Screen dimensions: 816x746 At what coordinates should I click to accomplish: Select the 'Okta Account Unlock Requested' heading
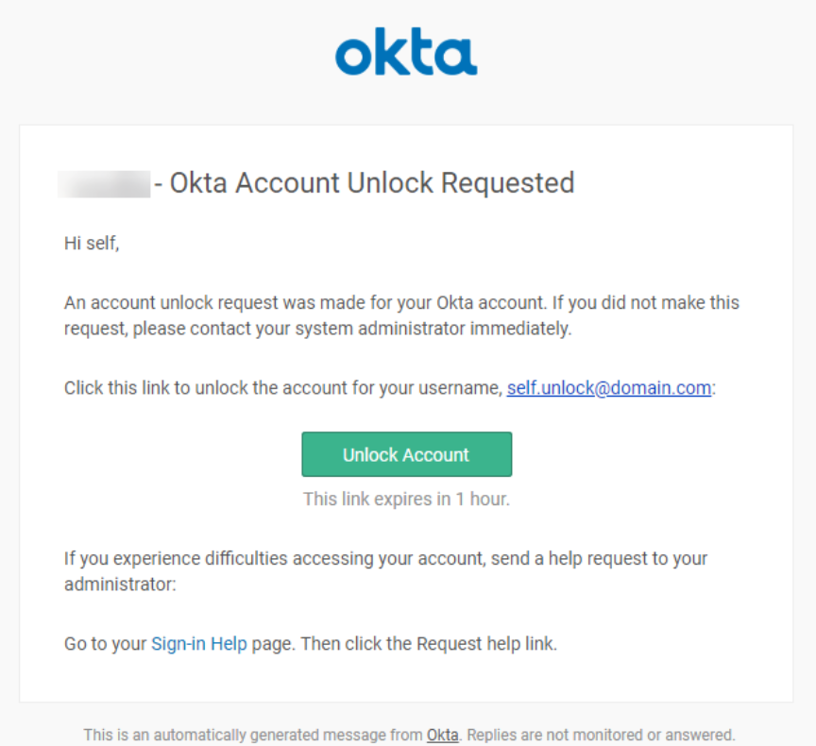coord(372,183)
